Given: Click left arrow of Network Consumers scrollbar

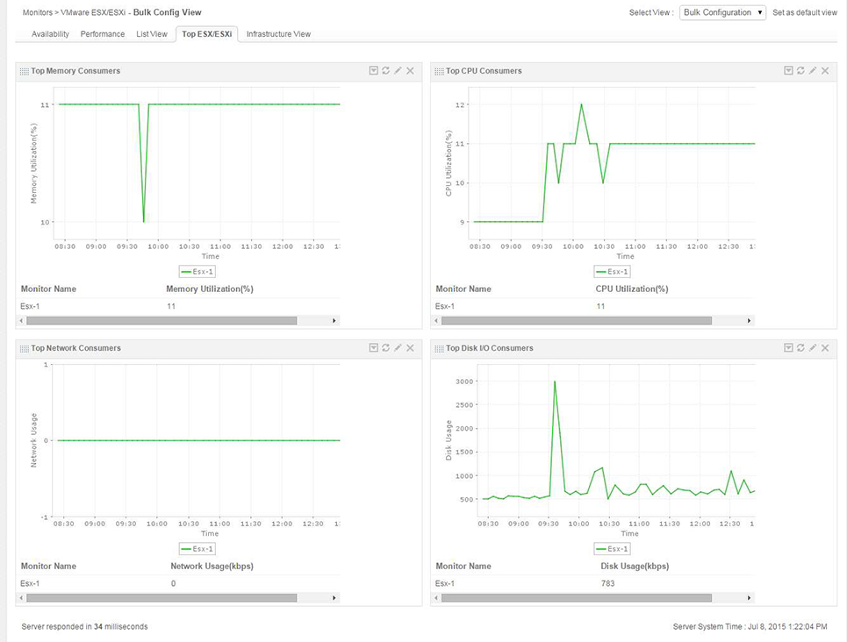Looking at the screenshot, I should pos(21,598).
